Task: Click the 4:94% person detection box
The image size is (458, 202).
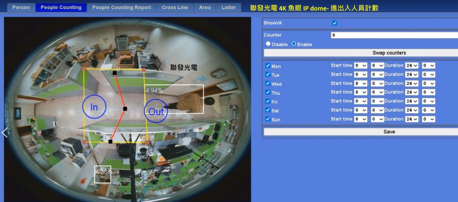Action: click(x=174, y=99)
